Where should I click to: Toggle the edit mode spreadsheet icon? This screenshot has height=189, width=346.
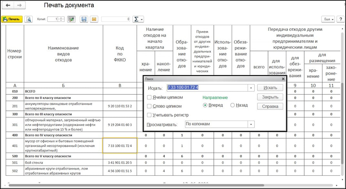(x=71, y=19)
